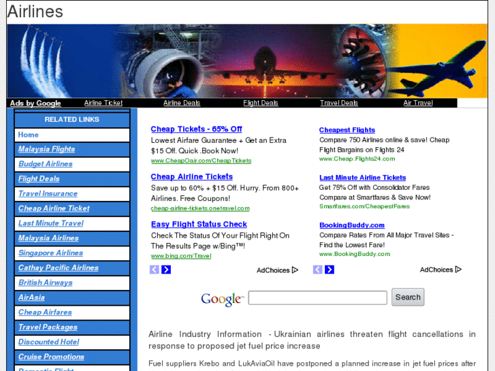This screenshot has width=495, height=371.
Task: Open Cheap Tickets - 65% Off ad
Action: click(196, 129)
